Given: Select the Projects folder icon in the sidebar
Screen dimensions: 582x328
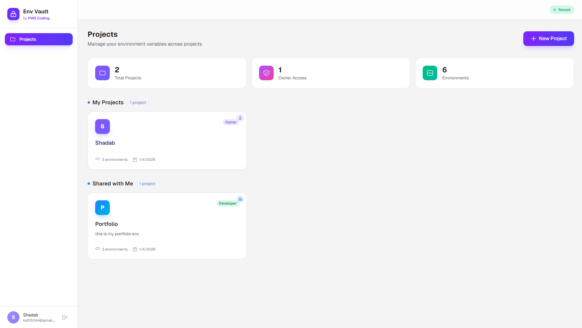Looking at the screenshot, I should pyautogui.click(x=12, y=39).
